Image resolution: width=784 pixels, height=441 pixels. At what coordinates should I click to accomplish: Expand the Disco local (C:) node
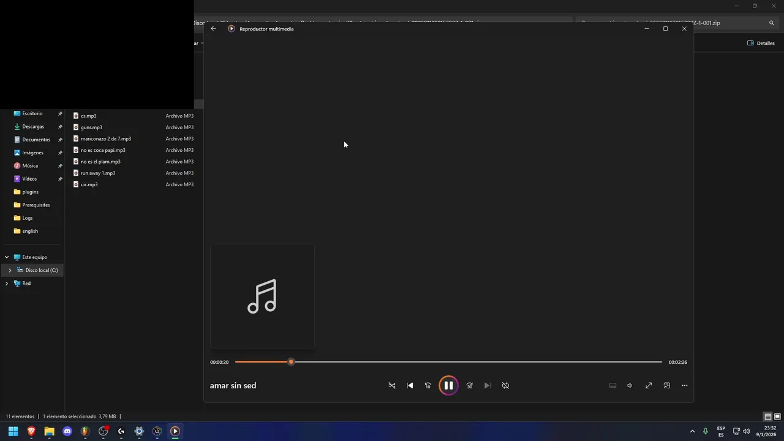point(10,270)
